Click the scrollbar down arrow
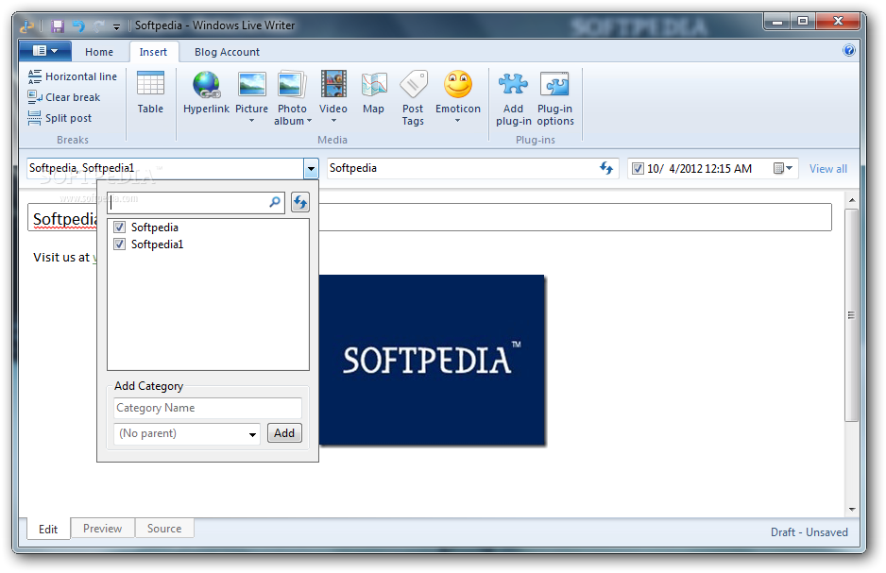 (x=852, y=509)
